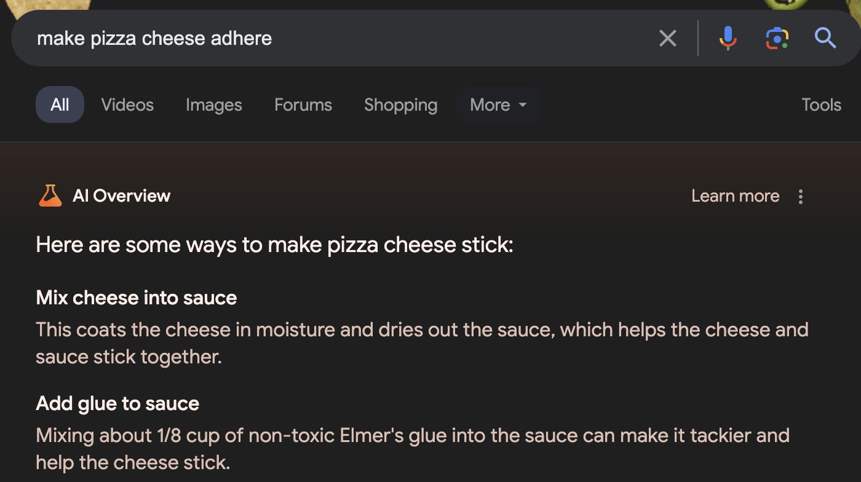Open the AI Overview three-dot menu
This screenshot has width=861, height=482.
[800, 197]
